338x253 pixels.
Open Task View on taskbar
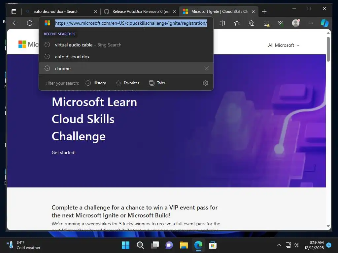pos(155,245)
